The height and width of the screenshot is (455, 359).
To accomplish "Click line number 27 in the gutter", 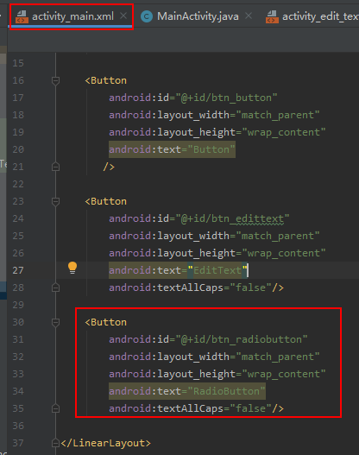I will [18, 270].
